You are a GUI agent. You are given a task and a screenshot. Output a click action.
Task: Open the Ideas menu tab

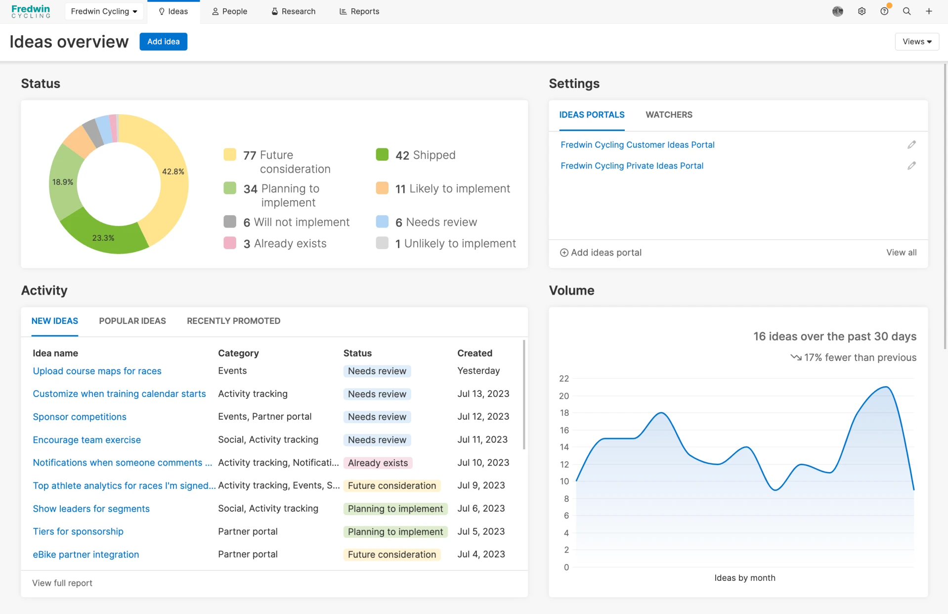click(173, 11)
